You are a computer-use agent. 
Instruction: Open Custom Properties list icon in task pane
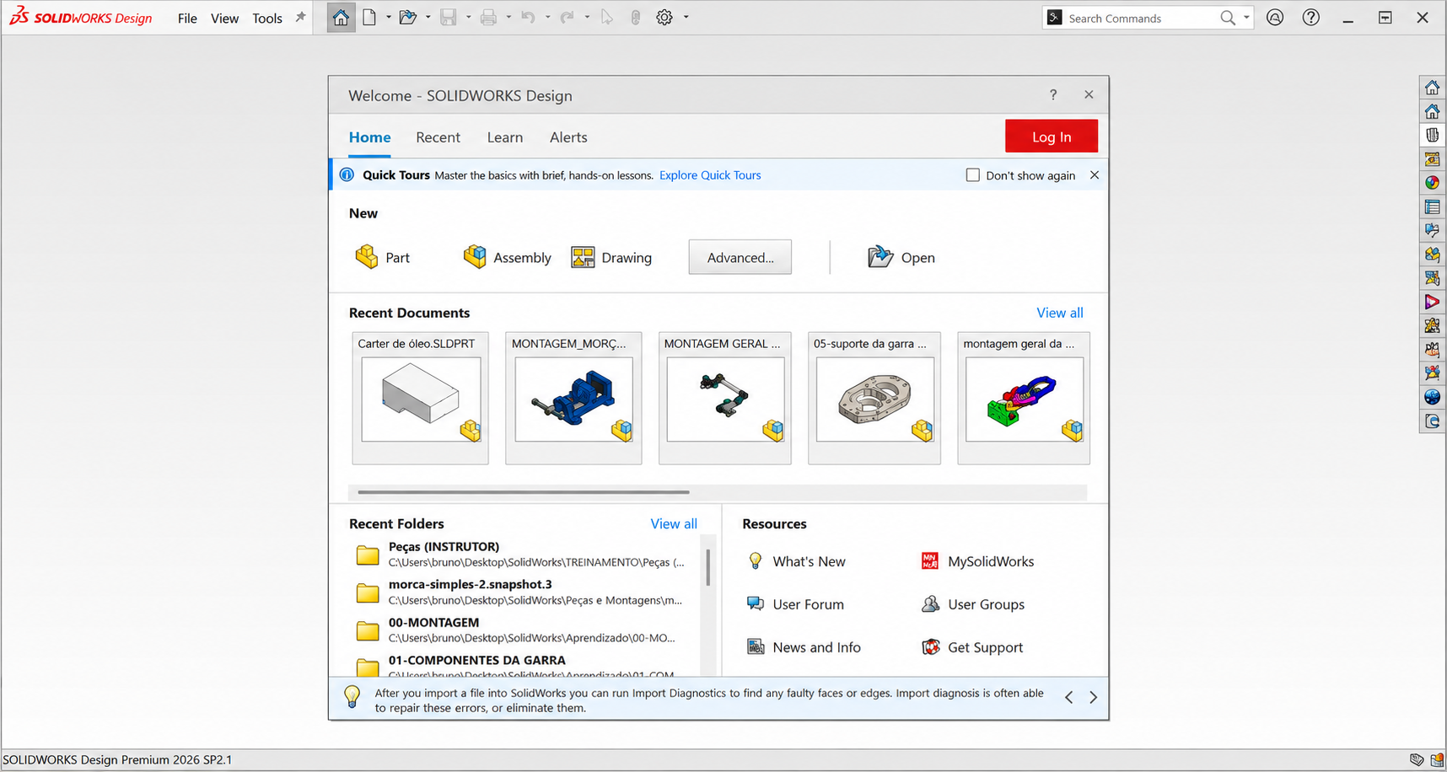(x=1432, y=206)
